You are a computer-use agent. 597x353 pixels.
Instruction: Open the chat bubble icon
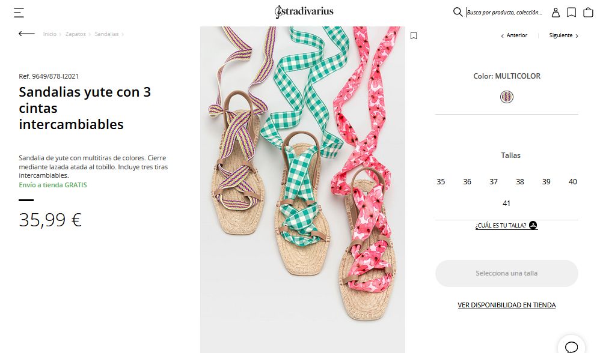pyautogui.click(x=571, y=347)
